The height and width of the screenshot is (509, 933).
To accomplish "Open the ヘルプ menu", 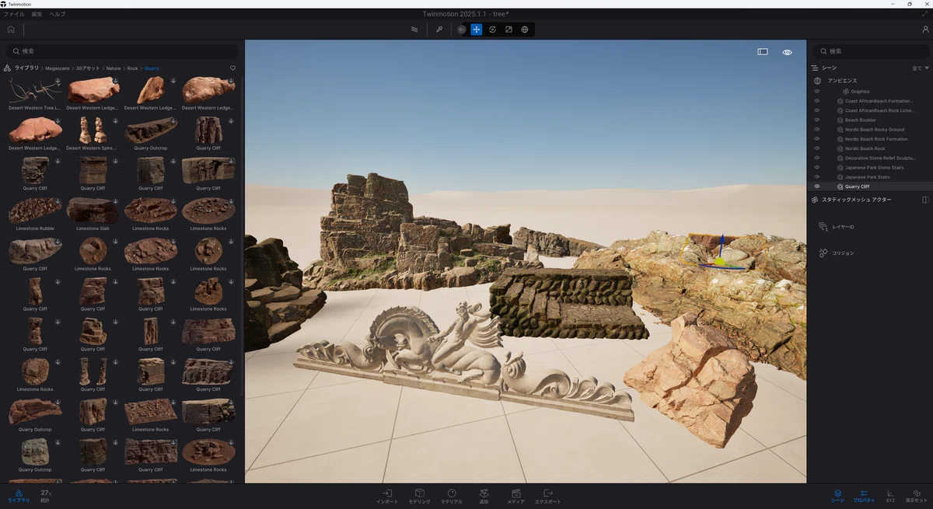I will (58, 14).
